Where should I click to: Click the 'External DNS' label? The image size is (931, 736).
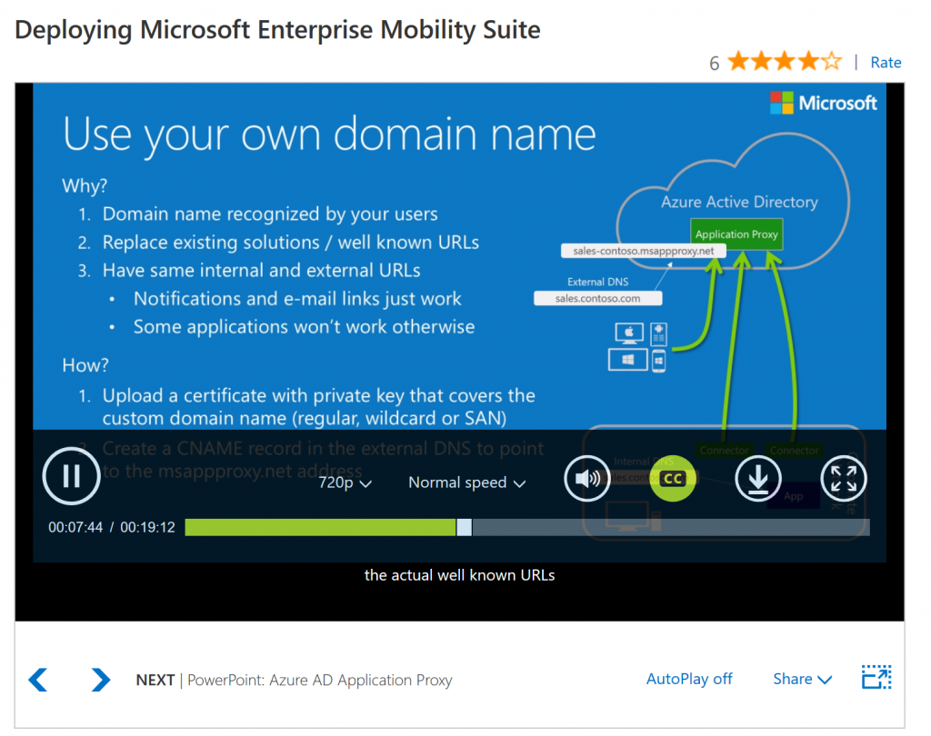(598, 282)
